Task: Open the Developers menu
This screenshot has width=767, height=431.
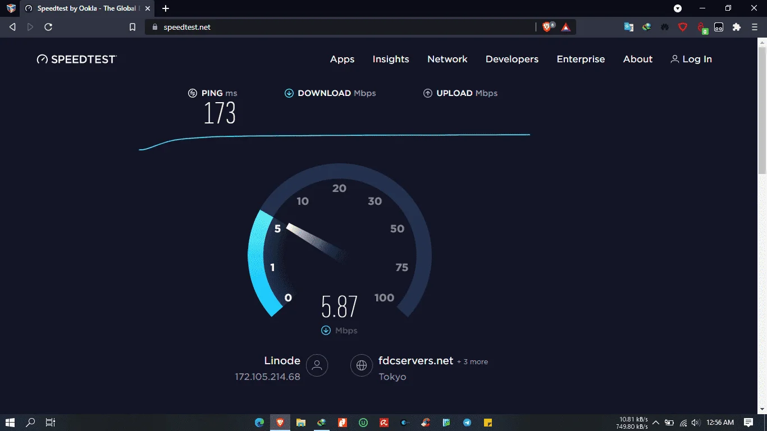Action: pos(512,59)
